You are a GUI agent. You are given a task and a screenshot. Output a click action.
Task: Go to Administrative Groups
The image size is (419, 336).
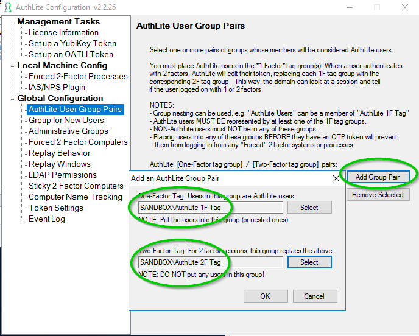(68, 131)
